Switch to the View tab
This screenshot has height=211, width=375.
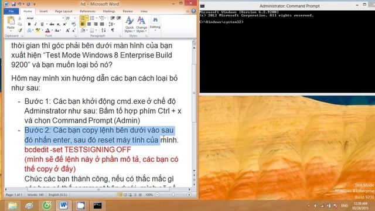pyautogui.click(x=144, y=11)
